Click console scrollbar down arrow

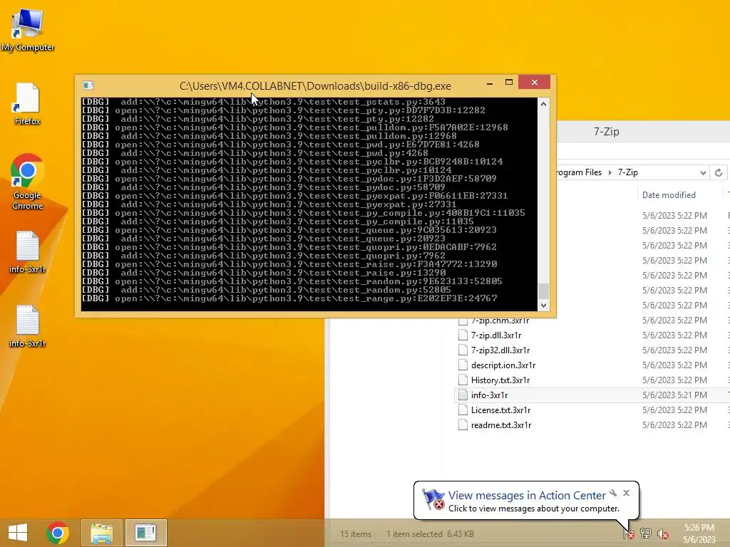pyautogui.click(x=543, y=305)
